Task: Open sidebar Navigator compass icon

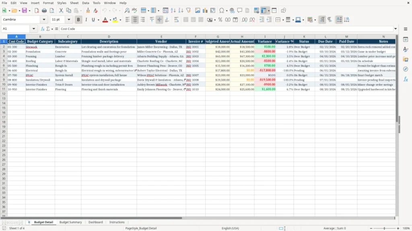Action: (406, 69)
